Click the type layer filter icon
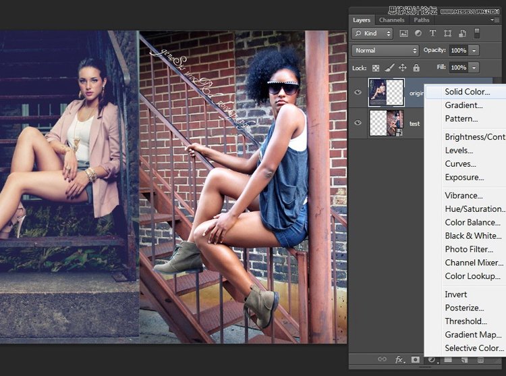Screen dimensions: 506x376 (432, 33)
